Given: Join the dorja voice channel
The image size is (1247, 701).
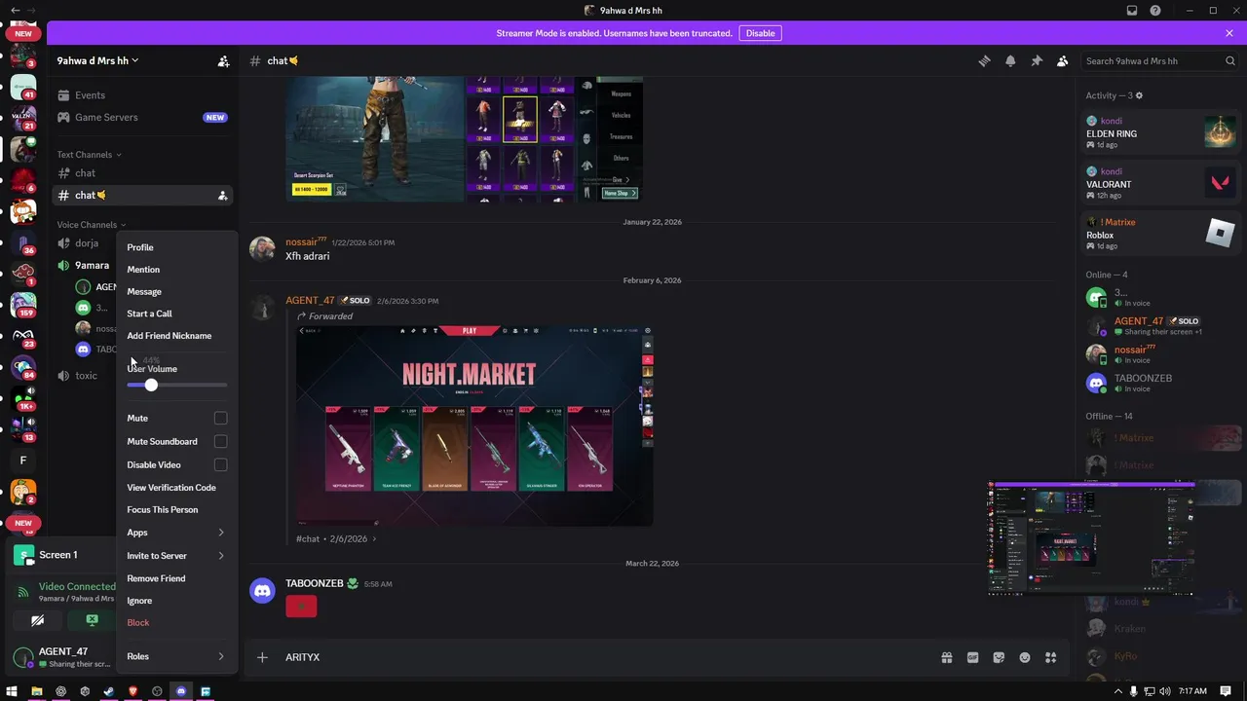Looking at the screenshot, I should pos(86,243).
